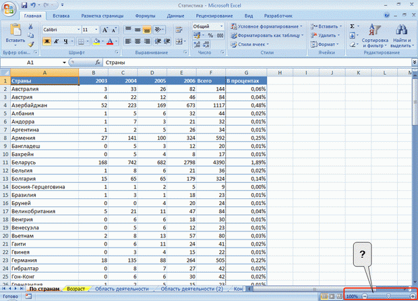Click the 100% zoom level
This screenshot has height=301, width=418.
352,296
